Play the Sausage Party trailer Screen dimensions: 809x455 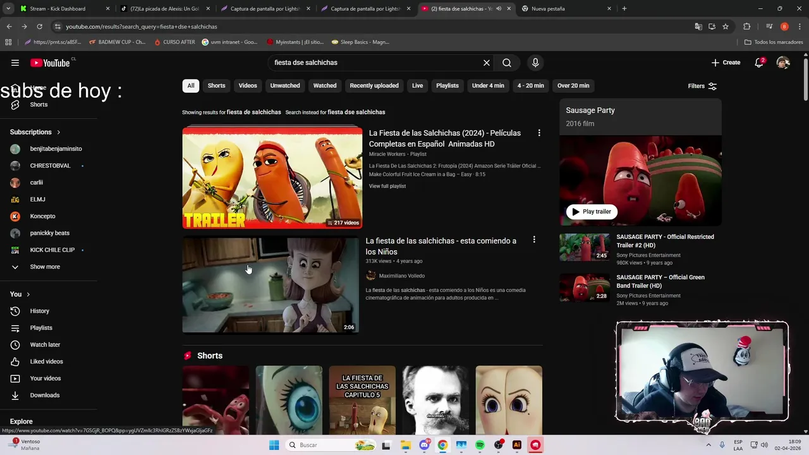click(x=592, y=212)
